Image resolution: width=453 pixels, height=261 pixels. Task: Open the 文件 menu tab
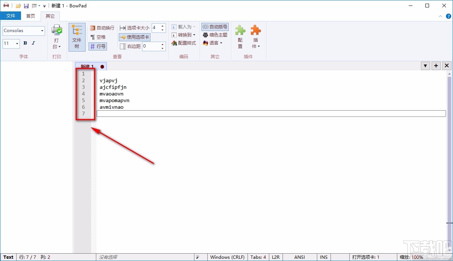point(11,16)
